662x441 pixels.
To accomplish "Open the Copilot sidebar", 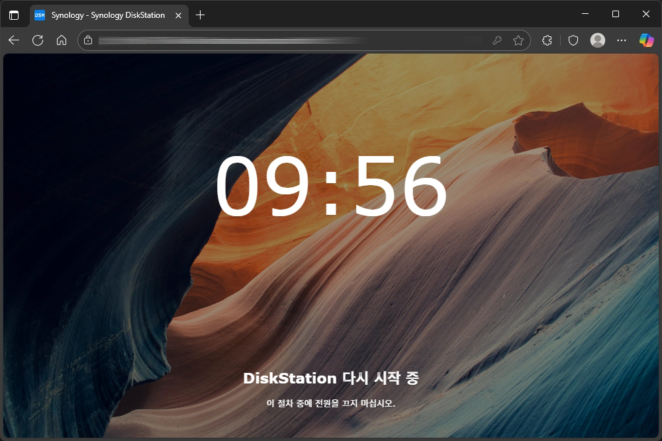I will click(646, 40).
